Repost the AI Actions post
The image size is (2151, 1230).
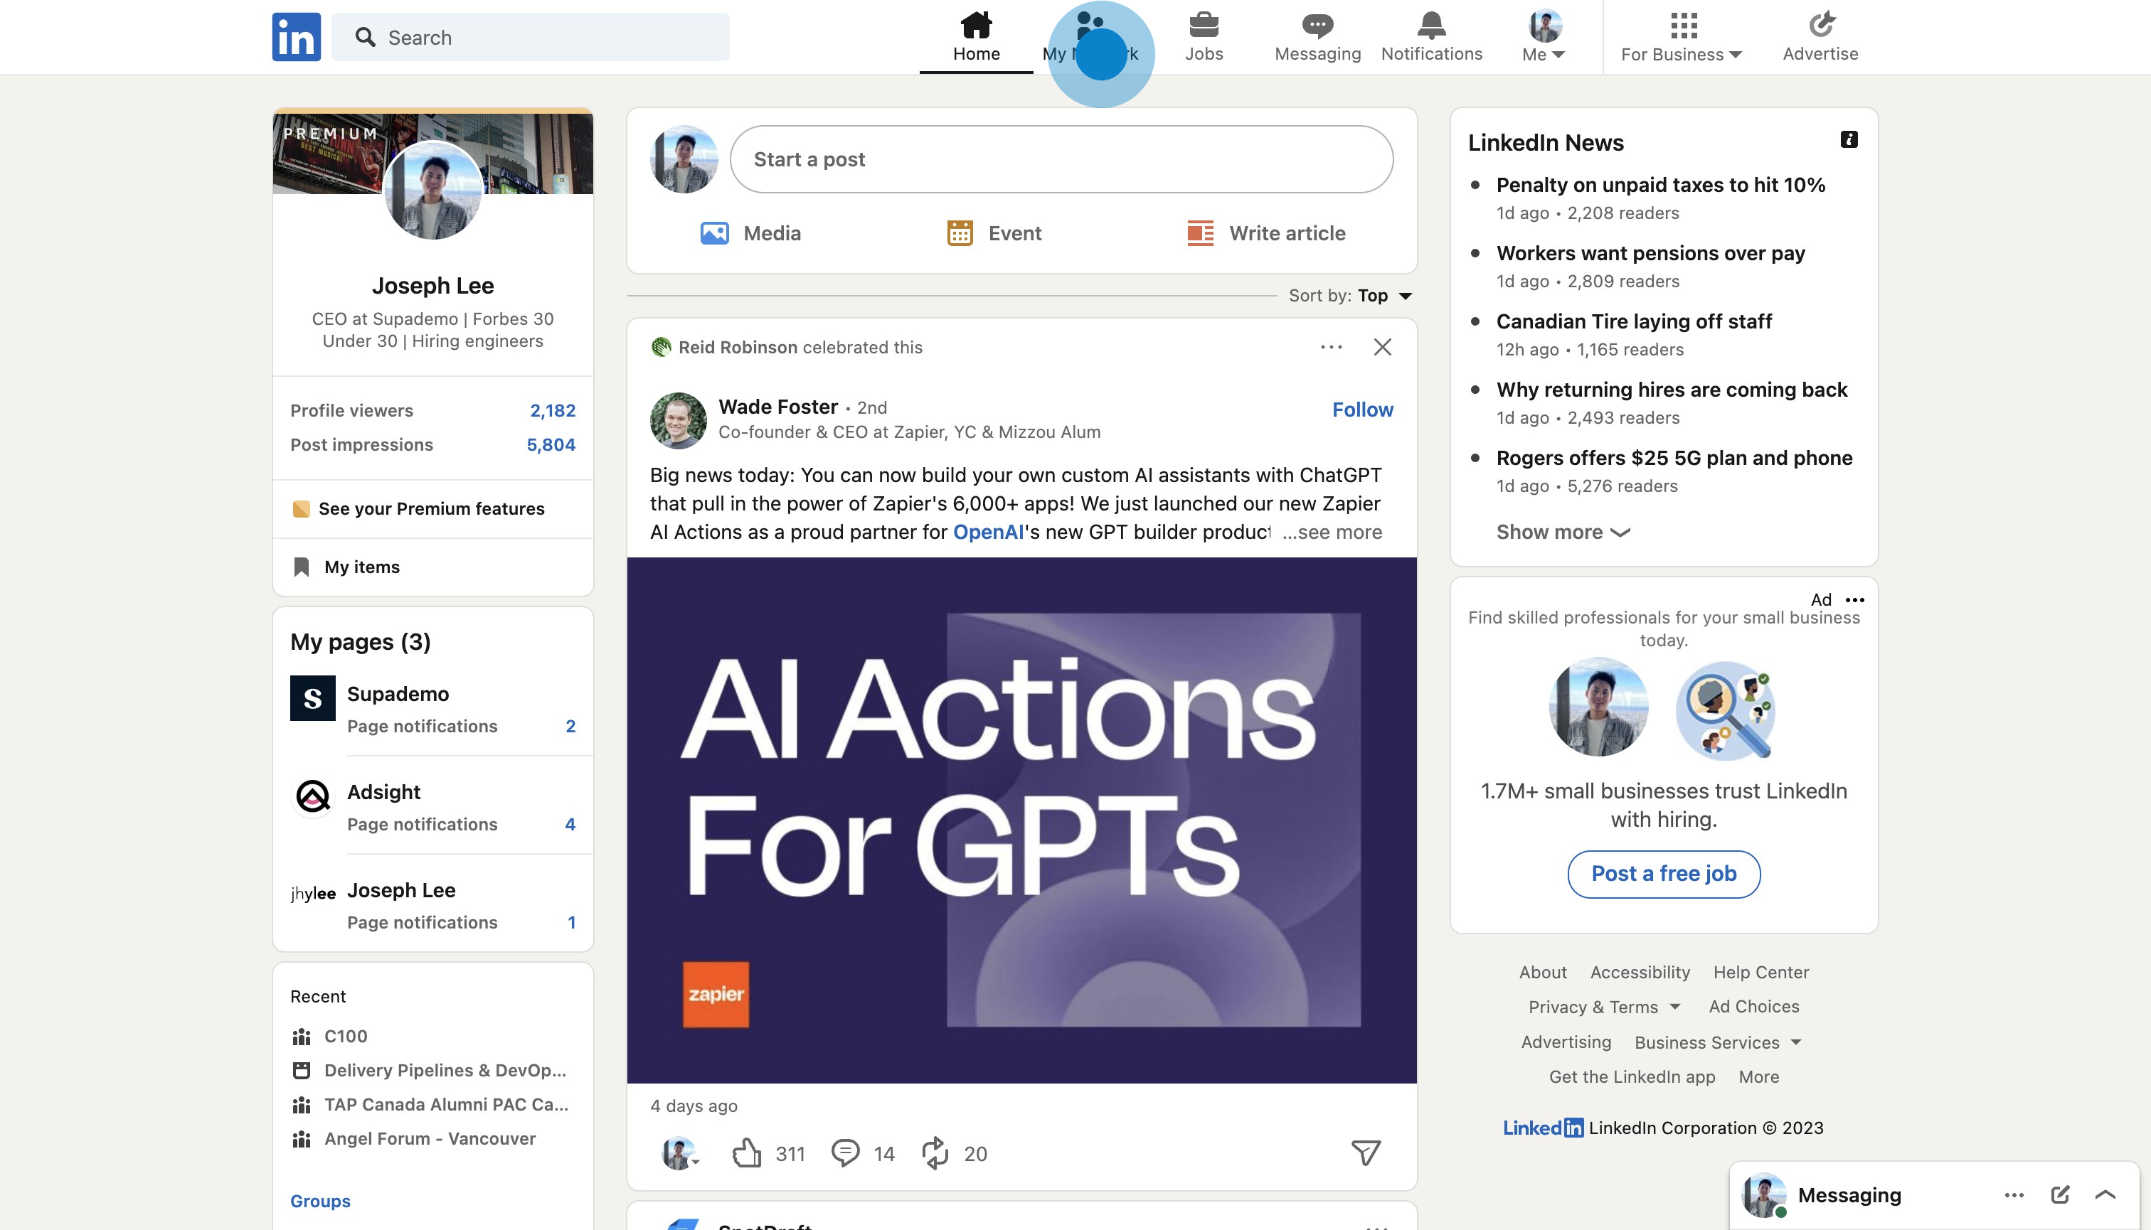935,1153
